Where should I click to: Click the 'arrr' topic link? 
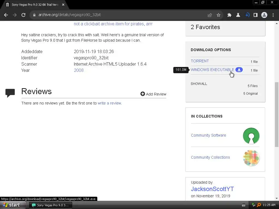(149, 24)
